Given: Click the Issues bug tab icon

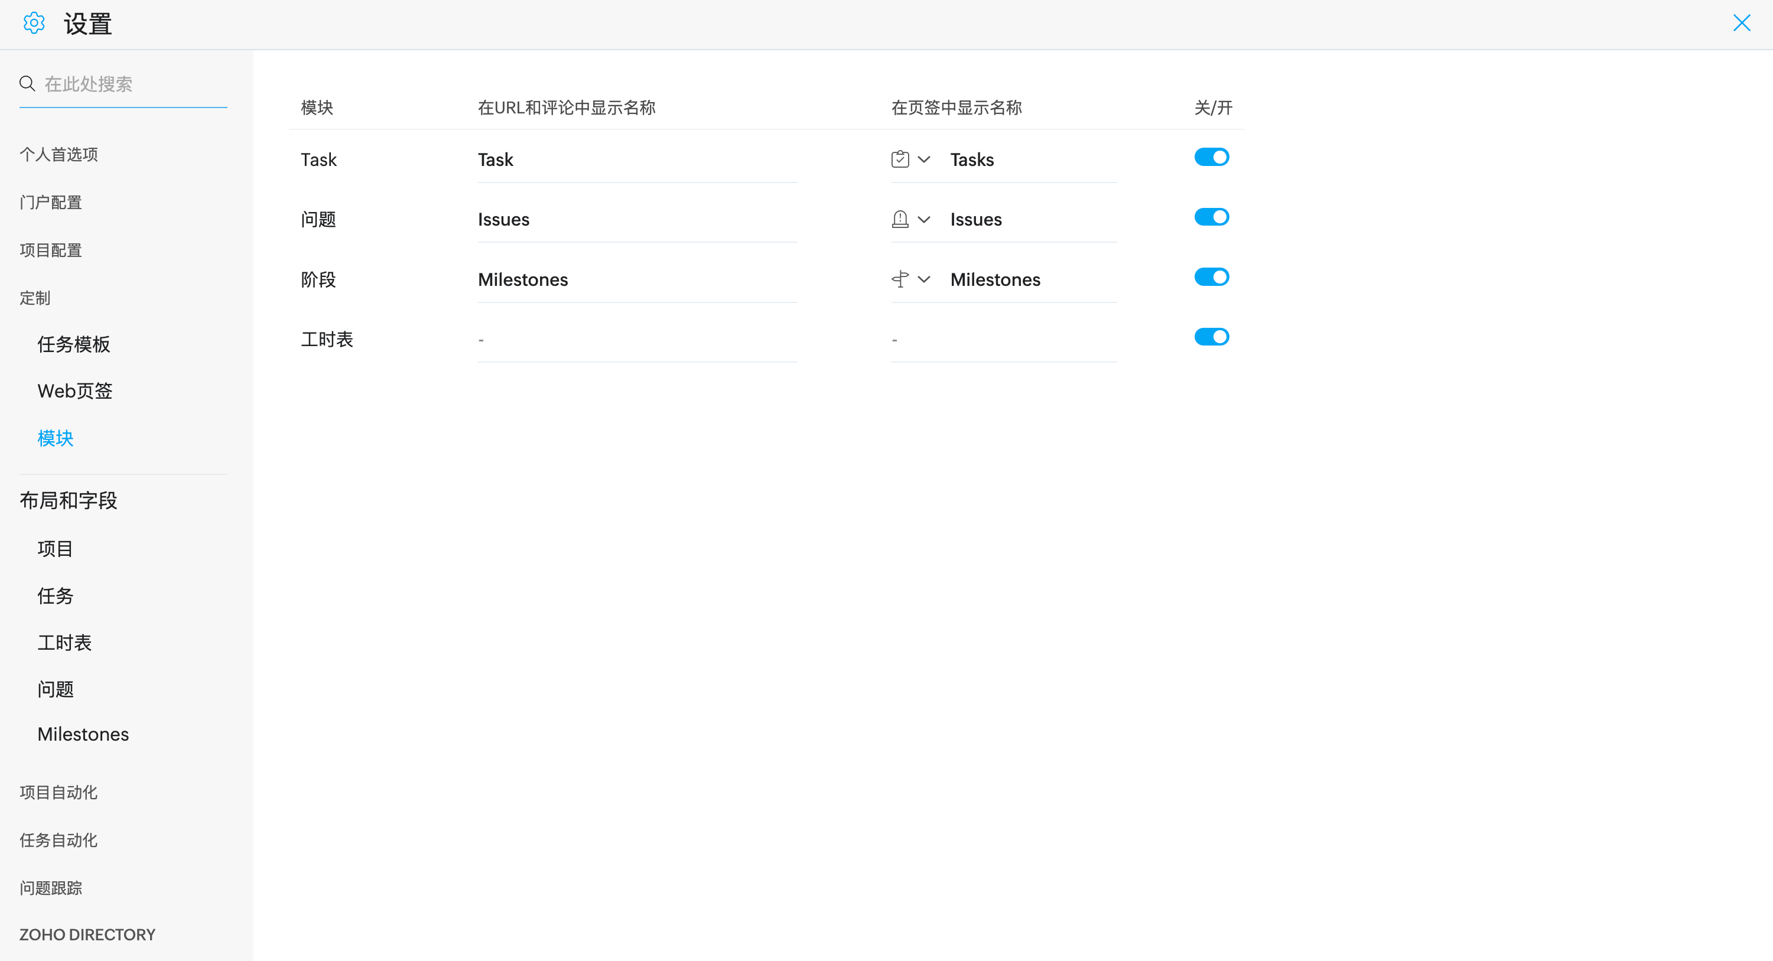Looking at the screenshot, I should click(x=900, y=220).
